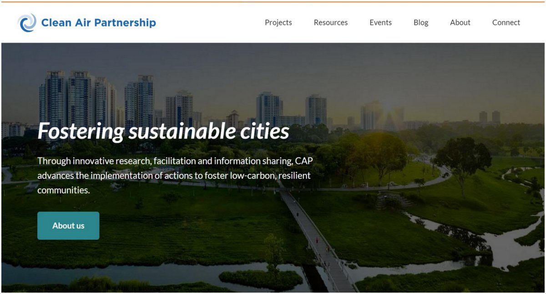Screen dimensions: 546x294
Task: Open the Clean Air Partnership home link text
Action: pos(98,23)
